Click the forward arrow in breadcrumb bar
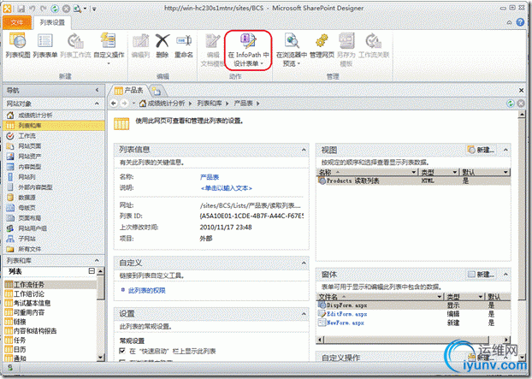 coord(124,104)
